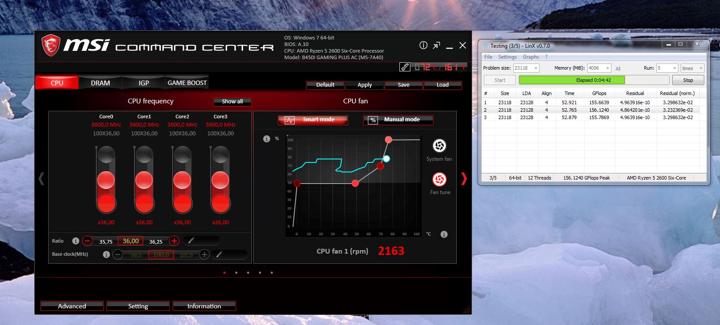Open the Setting section
The width and height of the screenshot is (720, 325).
[x=138, y=306]
